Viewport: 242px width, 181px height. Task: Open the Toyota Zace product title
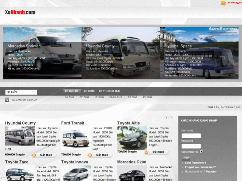pyautogui.click(x=17, y=162)
